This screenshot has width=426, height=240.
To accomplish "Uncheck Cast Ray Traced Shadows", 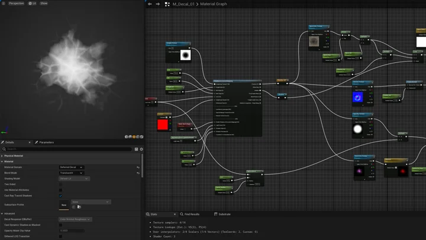I will click(x=60, y=196).
